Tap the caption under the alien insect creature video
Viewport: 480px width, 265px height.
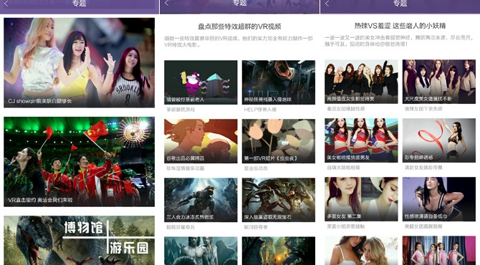click(256, 227)
